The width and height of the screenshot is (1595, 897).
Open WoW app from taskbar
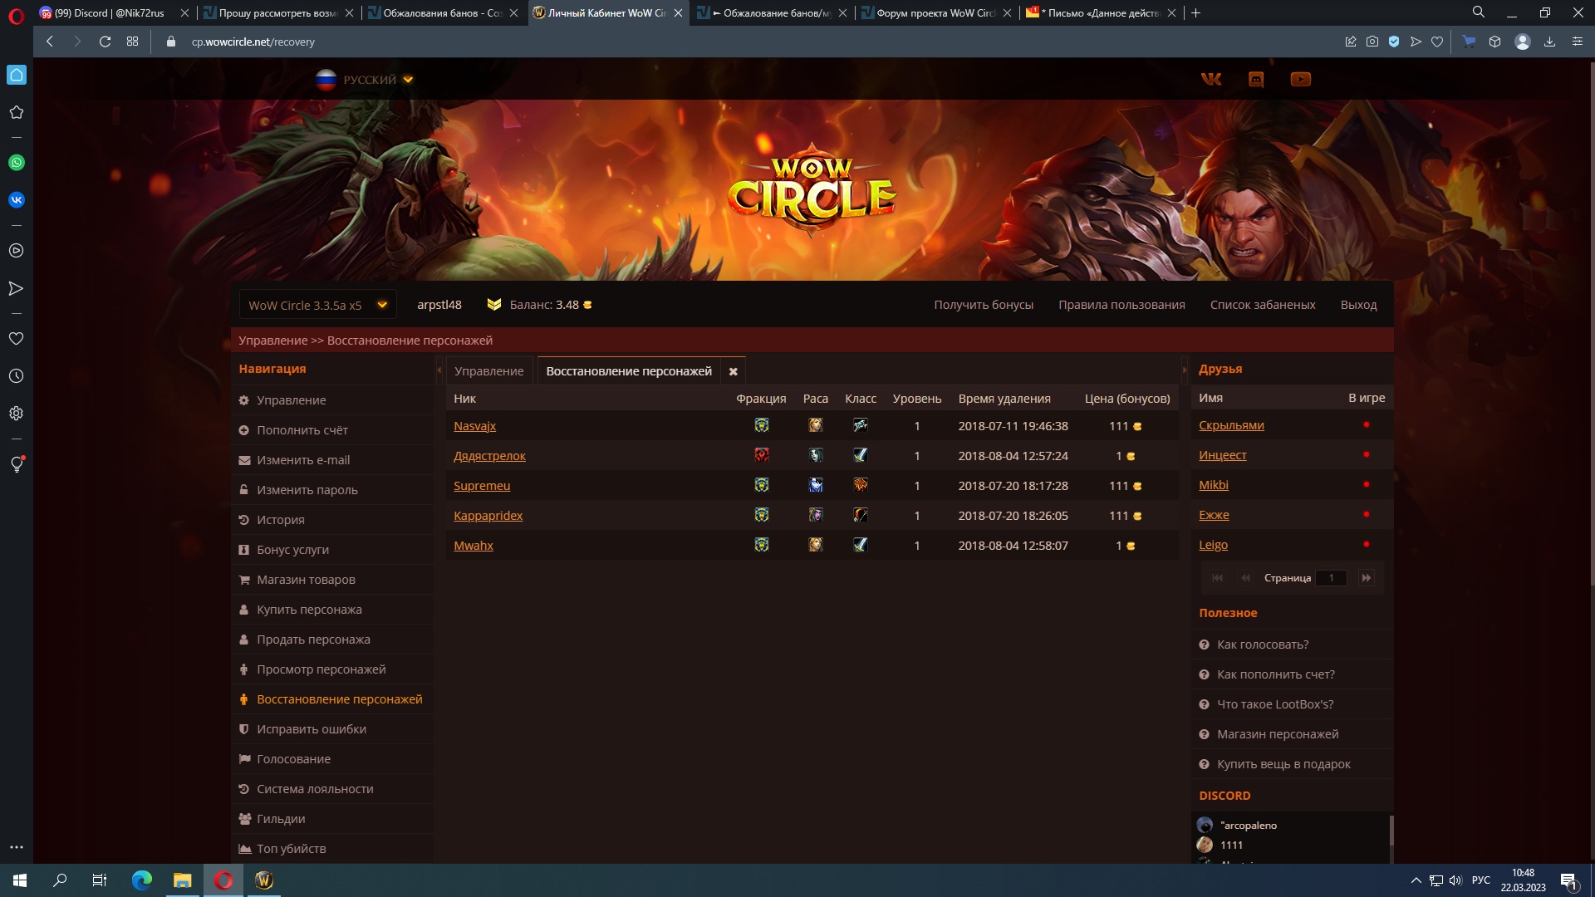pos(264,880)
